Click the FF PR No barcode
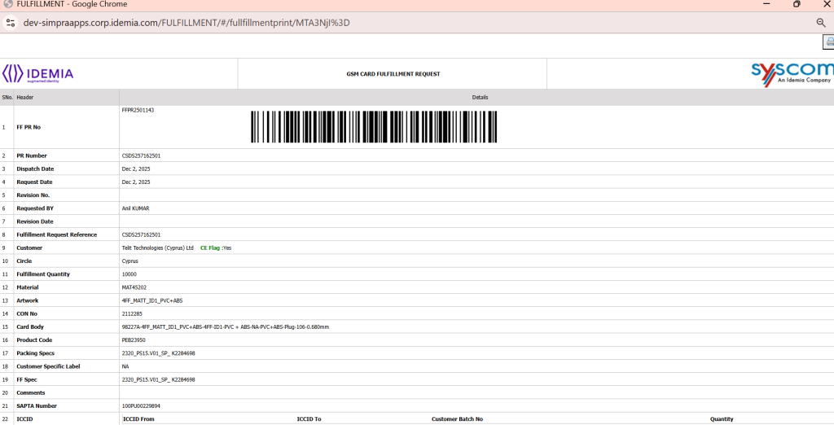 click(x=386, y=127)
